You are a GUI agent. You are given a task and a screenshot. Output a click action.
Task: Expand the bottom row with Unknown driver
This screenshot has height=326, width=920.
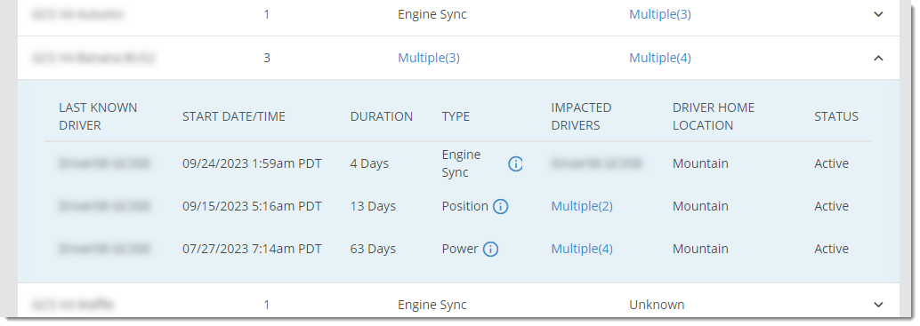878,305
